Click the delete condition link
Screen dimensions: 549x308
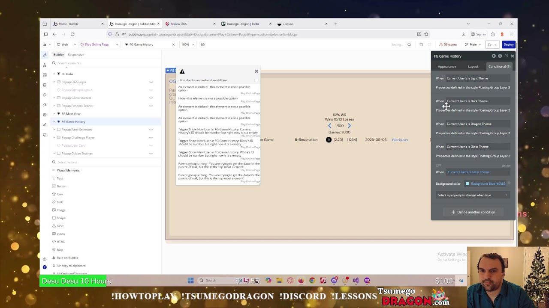506,166
